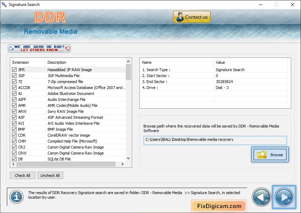
Task: Select 'SQLite DB File' row text
Action: tap(59, 159)
